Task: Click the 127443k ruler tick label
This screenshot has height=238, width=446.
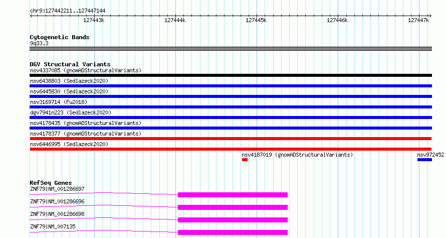Action: tap(94, 20)
